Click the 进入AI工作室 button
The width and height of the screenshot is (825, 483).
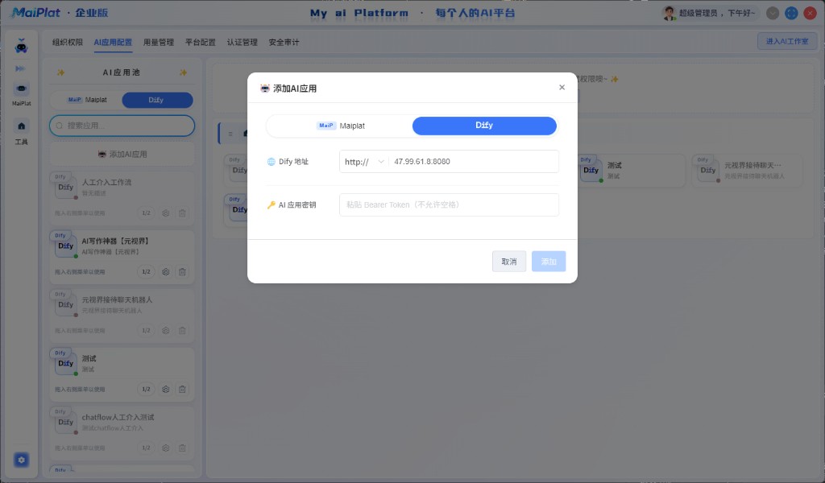click(787, 41)
